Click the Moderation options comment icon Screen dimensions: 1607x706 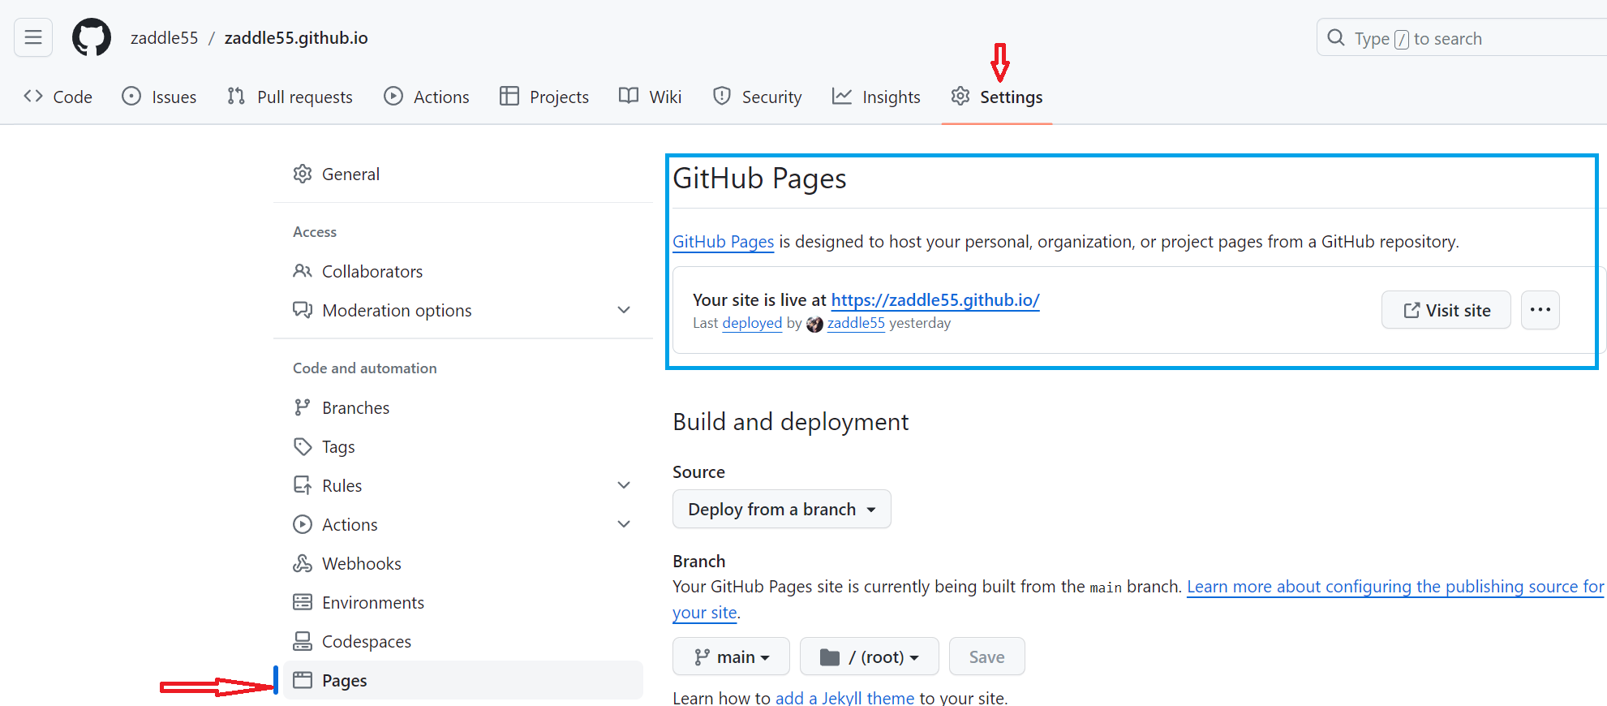click(x=303, y=310)
